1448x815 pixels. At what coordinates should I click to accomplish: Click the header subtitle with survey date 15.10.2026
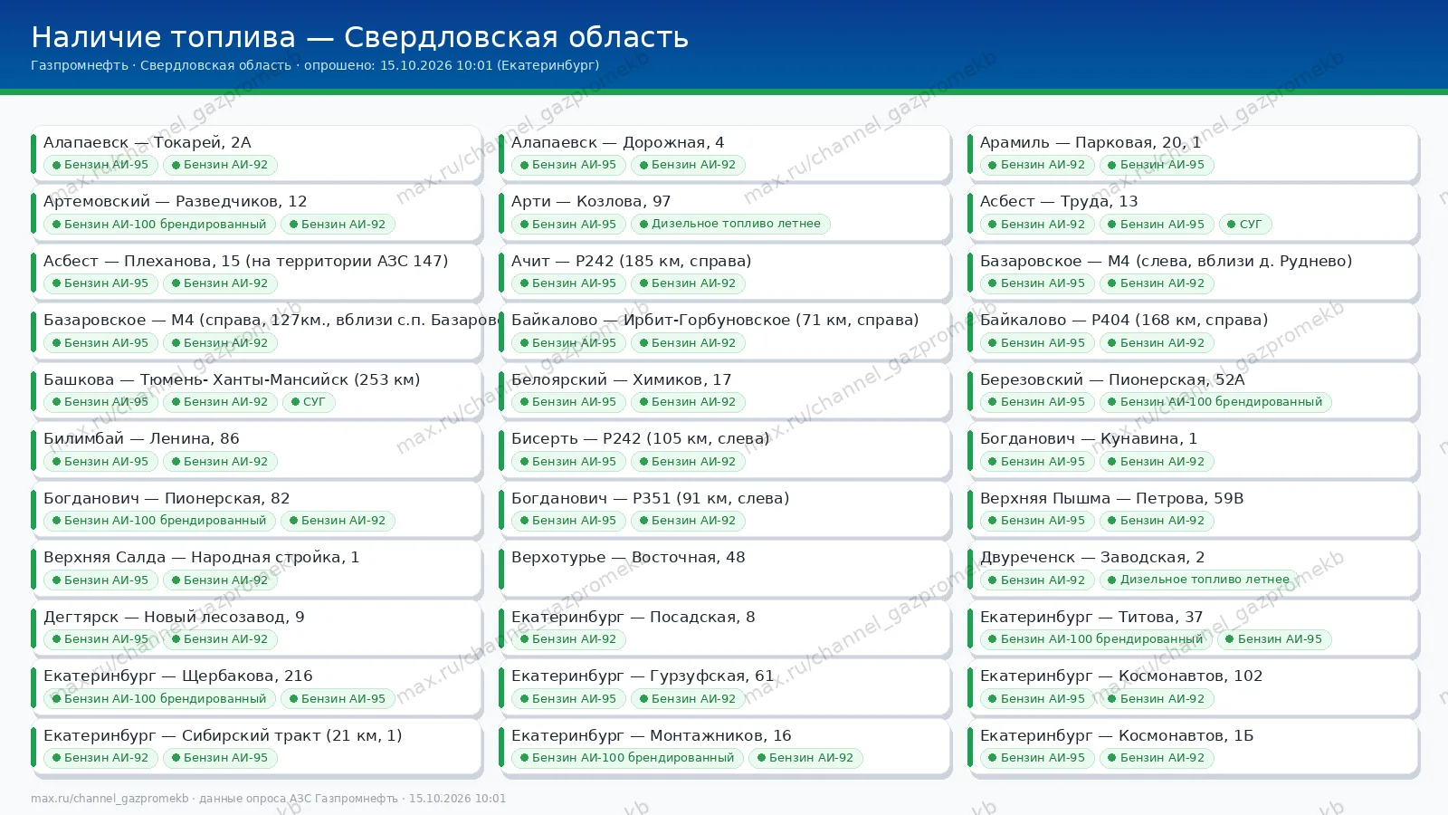pos(315,65)
